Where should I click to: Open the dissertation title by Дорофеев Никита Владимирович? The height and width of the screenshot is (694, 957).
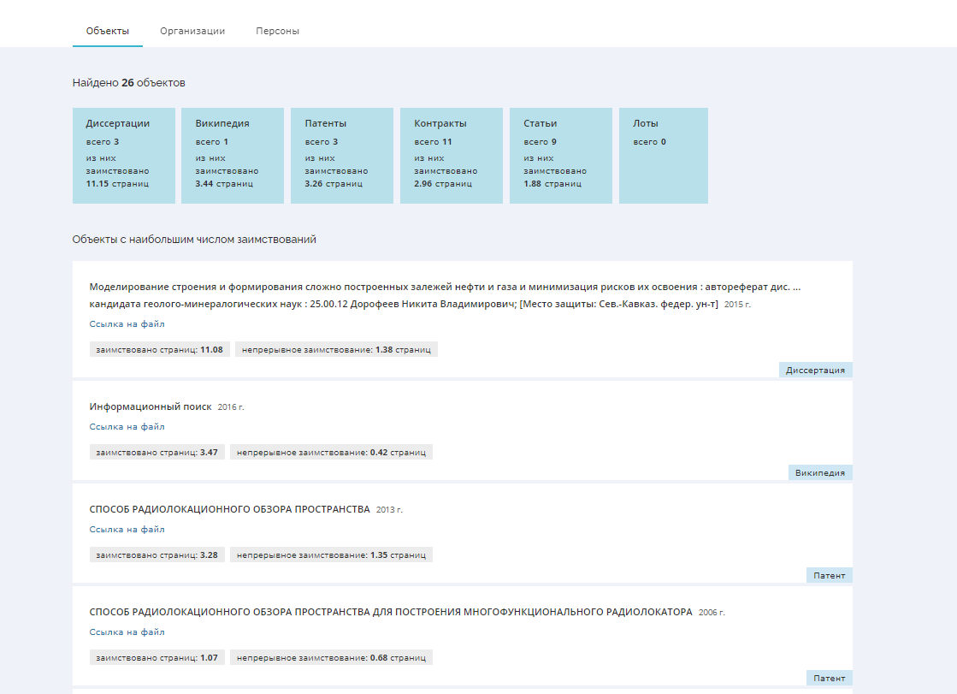445,295
